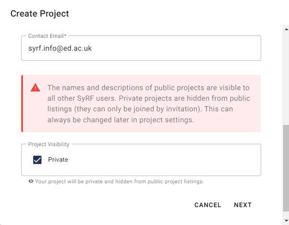The image size is (289, 225).
Task: Proceed with the NEXT button
Action: click(x=242, y=205)
